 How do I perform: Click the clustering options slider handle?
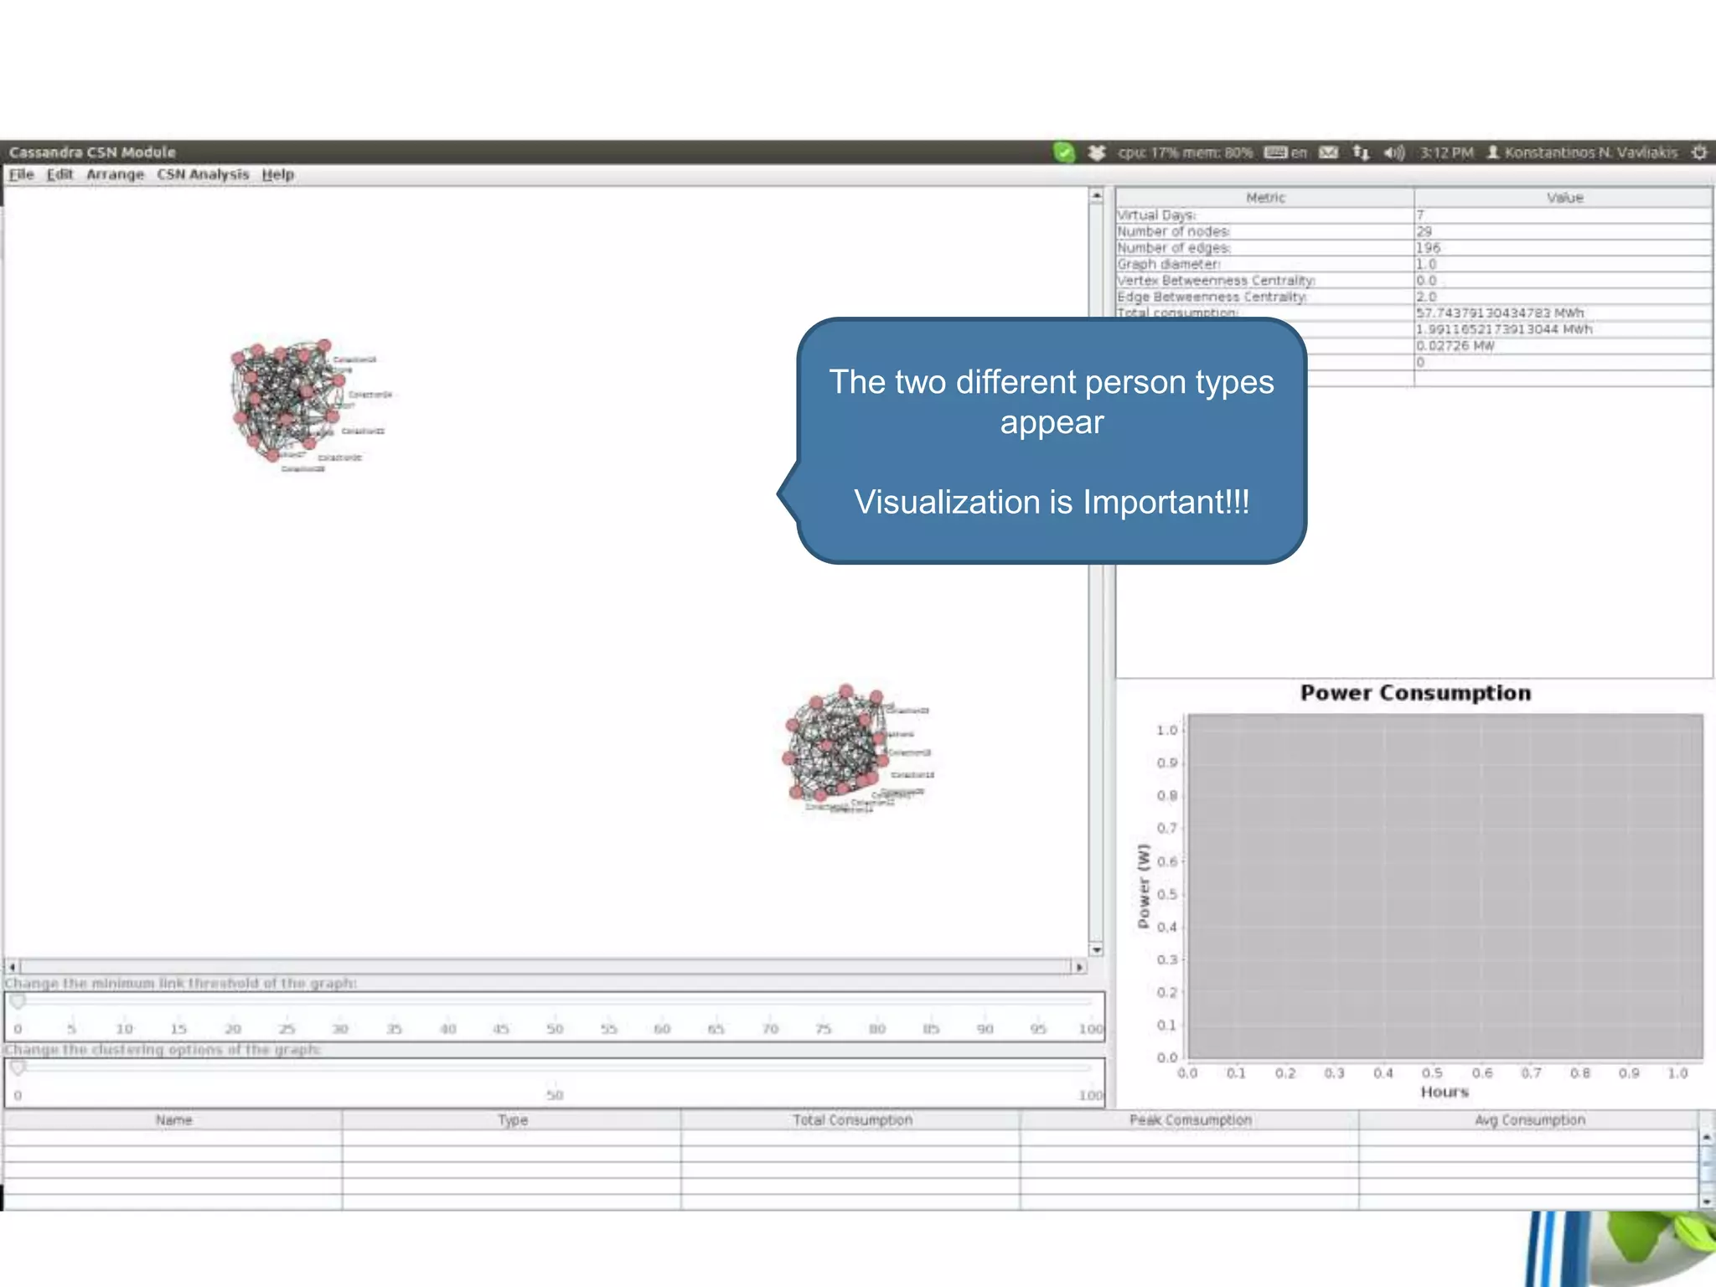(18, 1068)
